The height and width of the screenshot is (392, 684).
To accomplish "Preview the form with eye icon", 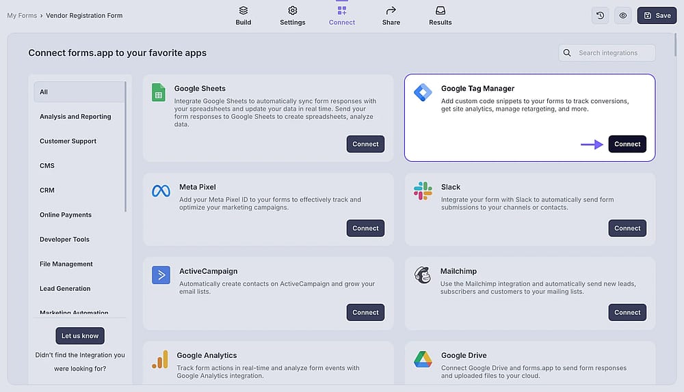I will (x=623, y=15).
